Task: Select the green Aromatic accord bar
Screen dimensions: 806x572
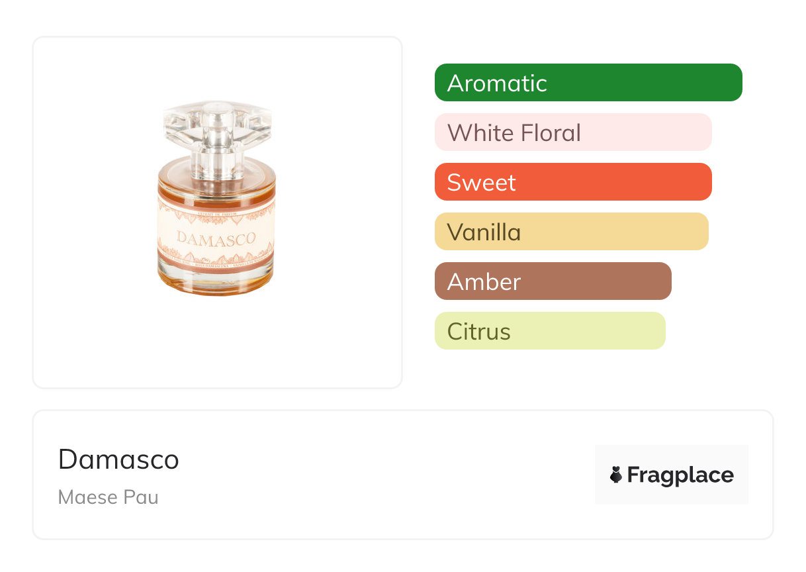Action: [588, 83]
